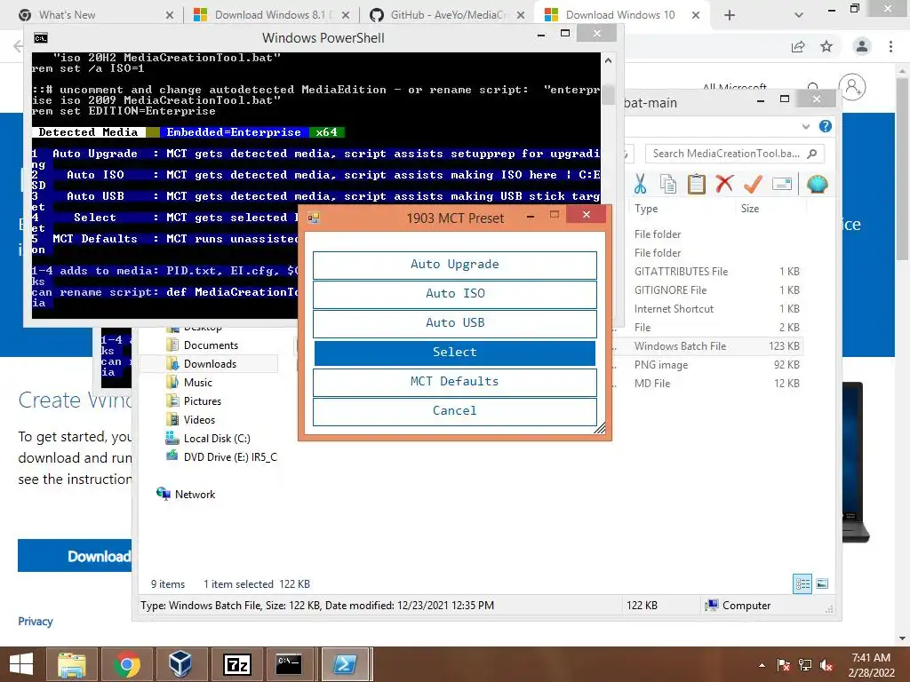
Task: Cancel the 1903 MCT Preset dialog
Action: coord(454,411)
